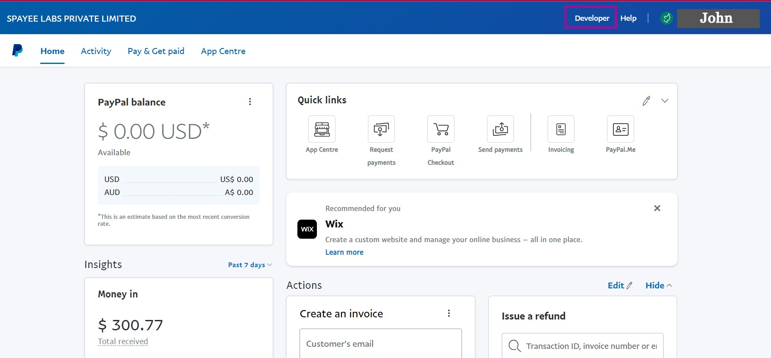Click the search magnifier in Issue a refund
Screen dimensions: 771x358
pyautogui.click(x=514, y=346)
